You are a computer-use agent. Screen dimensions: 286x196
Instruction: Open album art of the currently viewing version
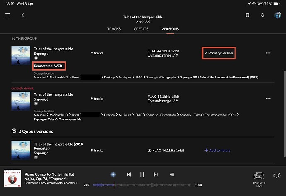tap(21, 101)
